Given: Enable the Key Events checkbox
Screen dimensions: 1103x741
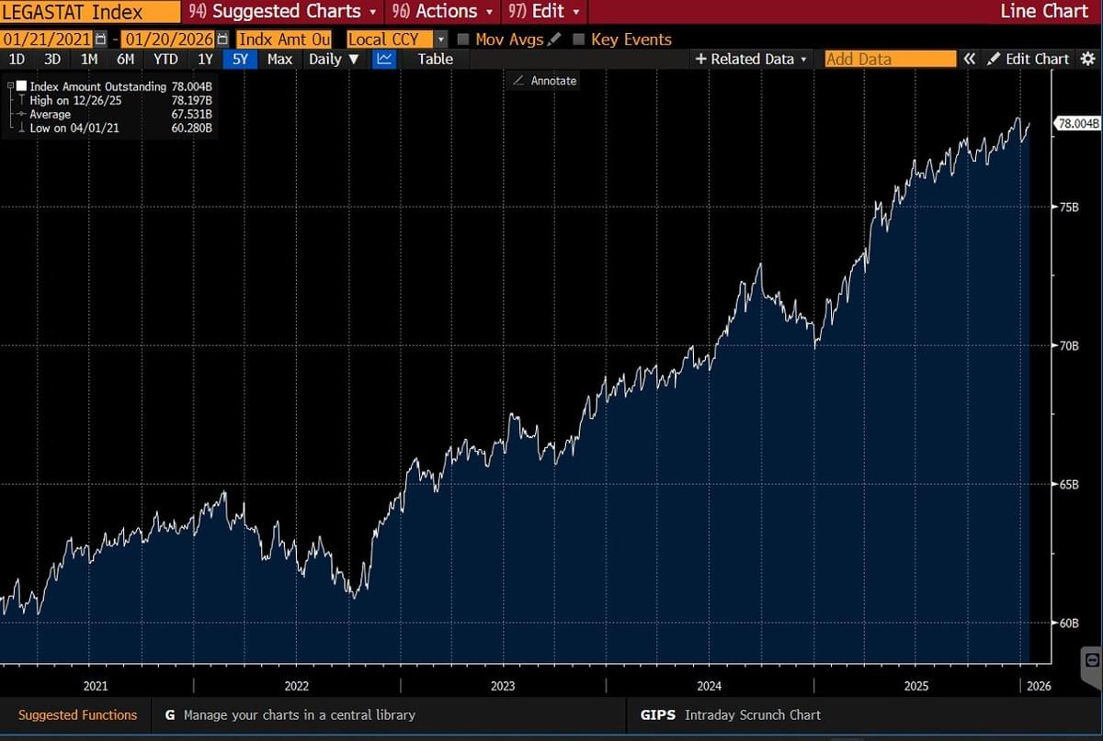Looking at the screenshot, I should (579, 39).
